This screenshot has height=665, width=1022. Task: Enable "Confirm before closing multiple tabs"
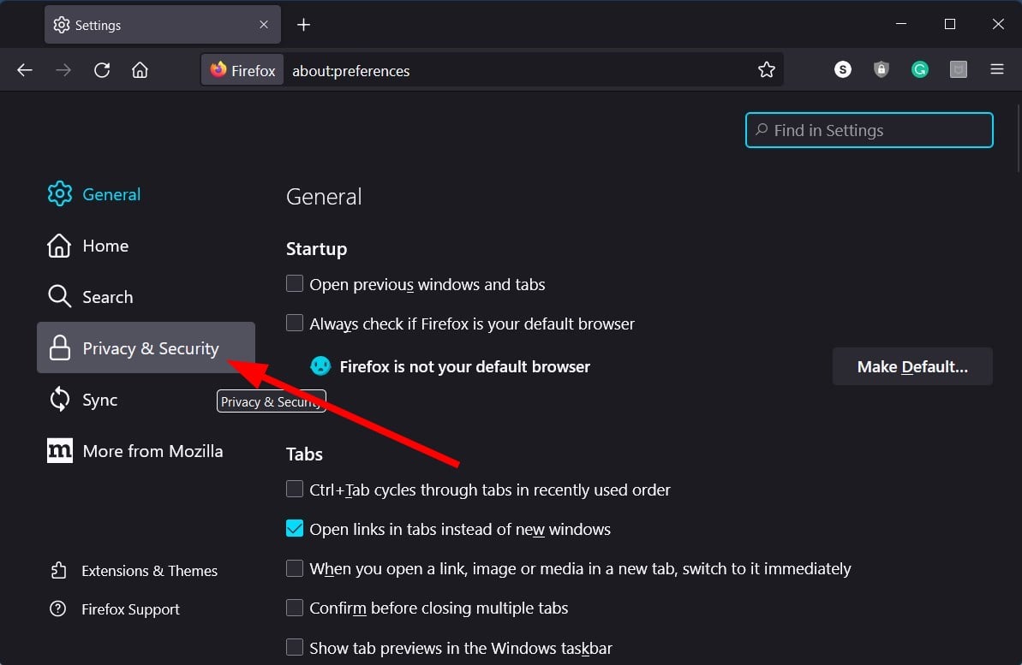click(x=295, y=608)
